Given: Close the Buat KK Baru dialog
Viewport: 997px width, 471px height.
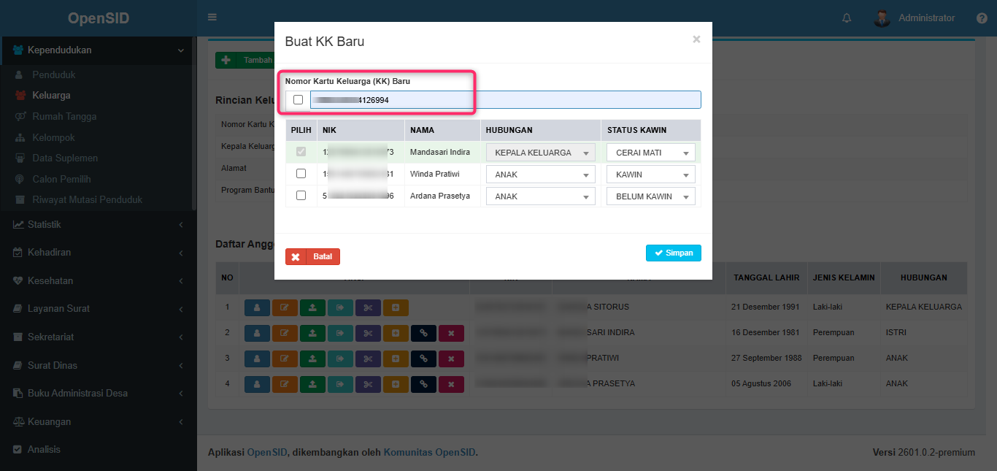Looking at the screenshot, I should pyautogui.click(x=696, y=39).
